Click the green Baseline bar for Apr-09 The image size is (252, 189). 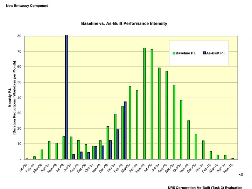[137, 125]
